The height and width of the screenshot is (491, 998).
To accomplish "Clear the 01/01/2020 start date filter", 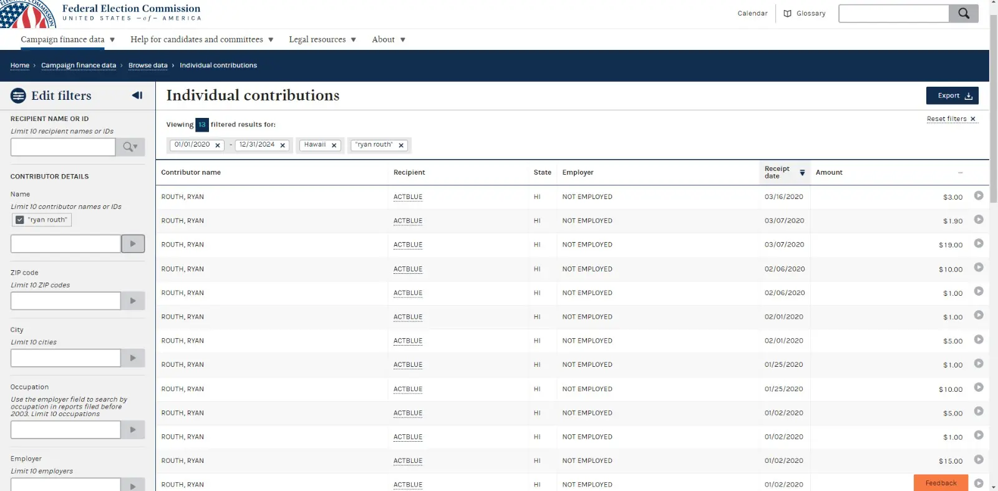I will coord(218,145).
